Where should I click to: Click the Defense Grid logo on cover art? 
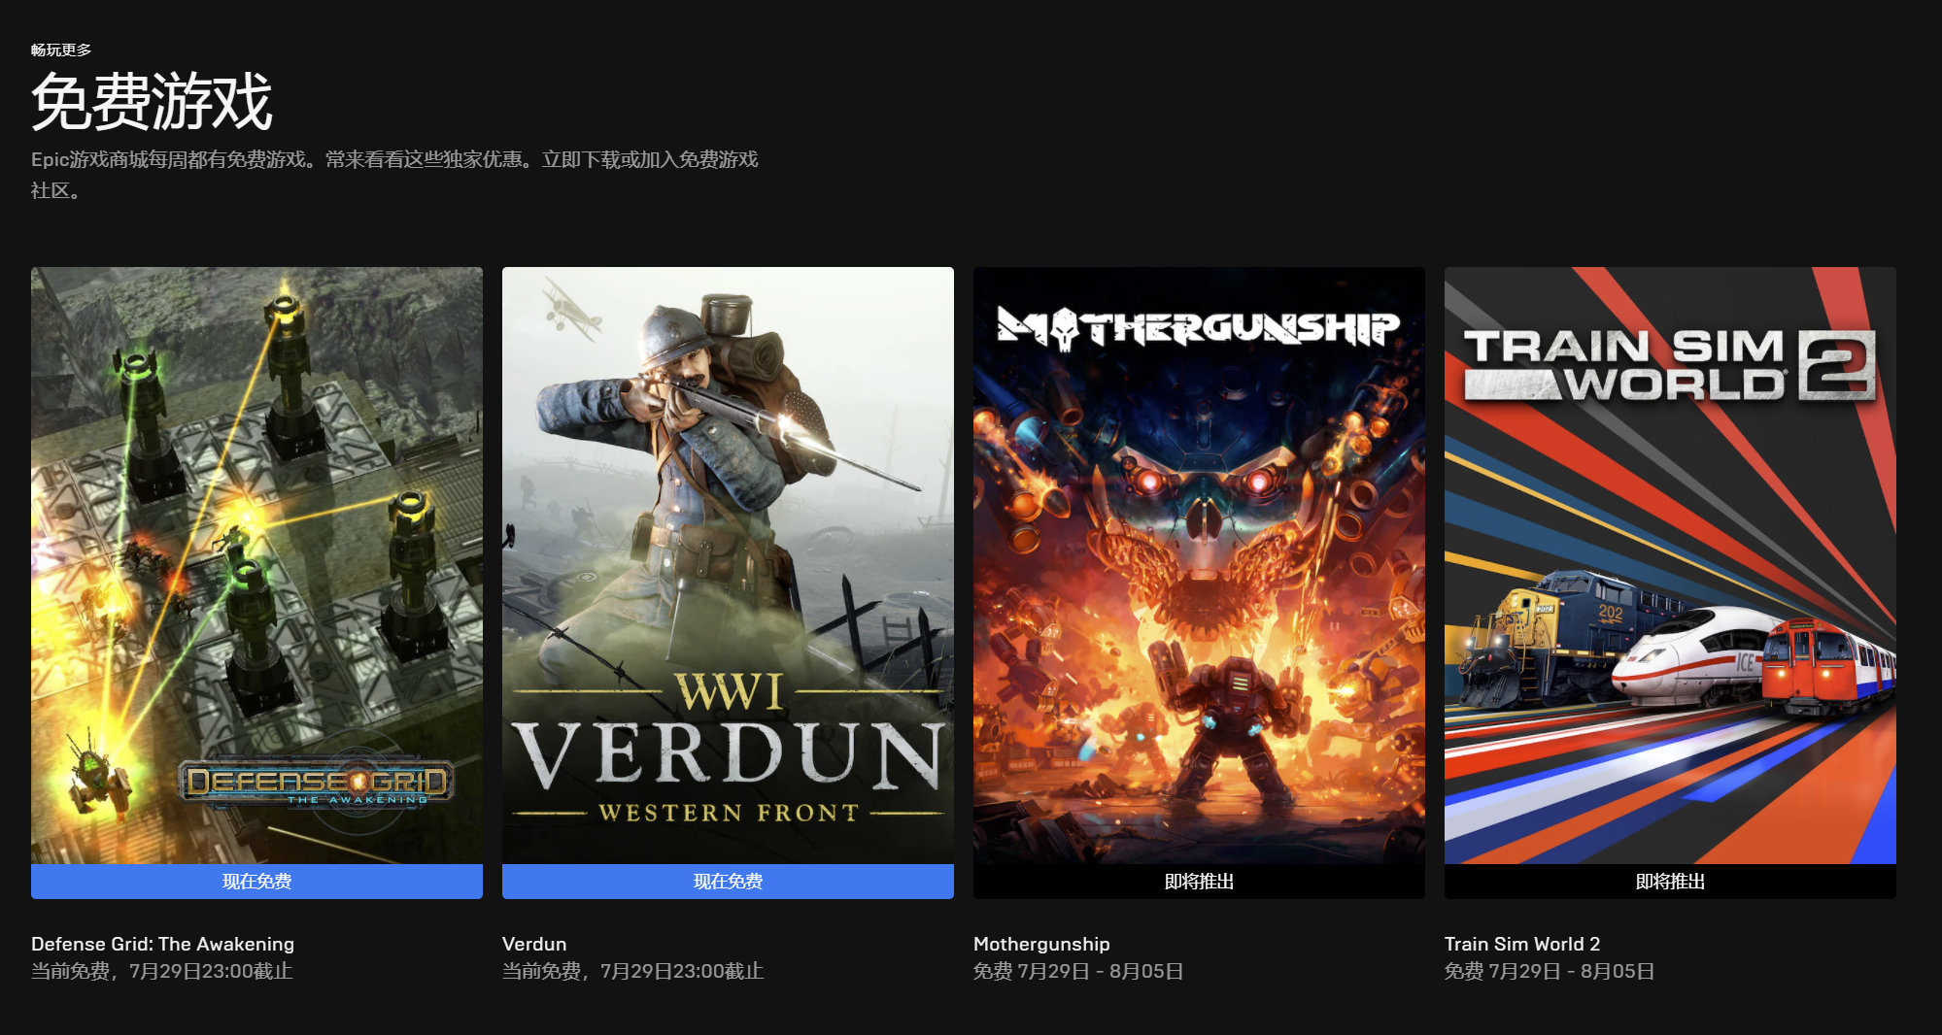(x=316, y=783)
